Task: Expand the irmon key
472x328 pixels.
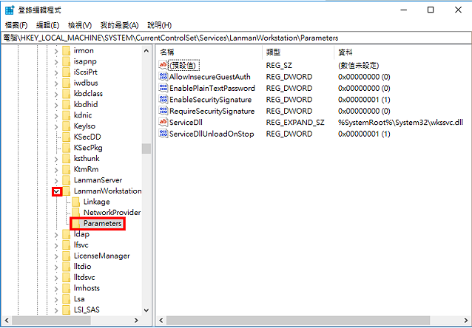Action: pos(56,51)
